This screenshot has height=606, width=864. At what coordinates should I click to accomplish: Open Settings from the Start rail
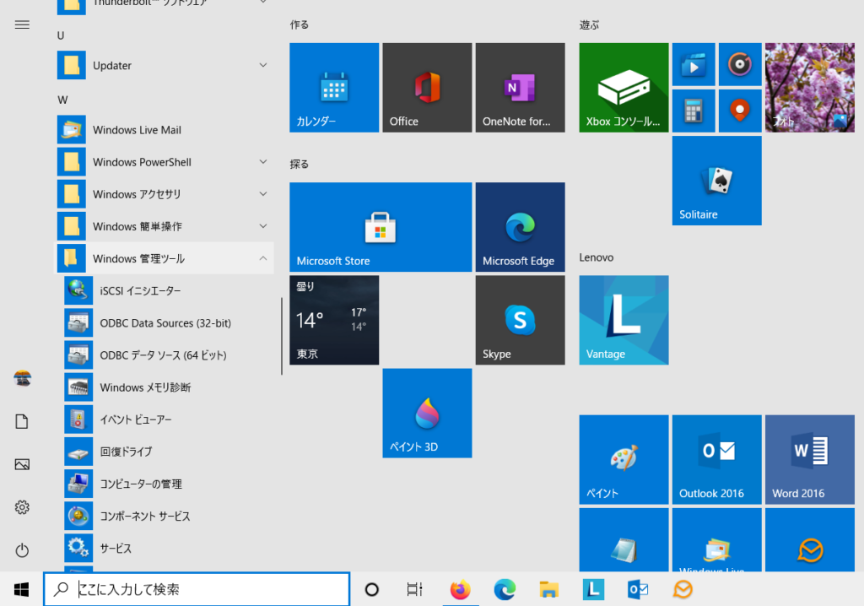point(22,507)
